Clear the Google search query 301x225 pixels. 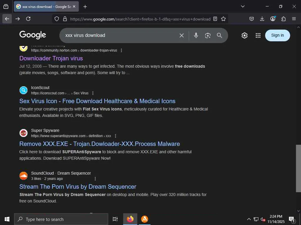(182, 35)
